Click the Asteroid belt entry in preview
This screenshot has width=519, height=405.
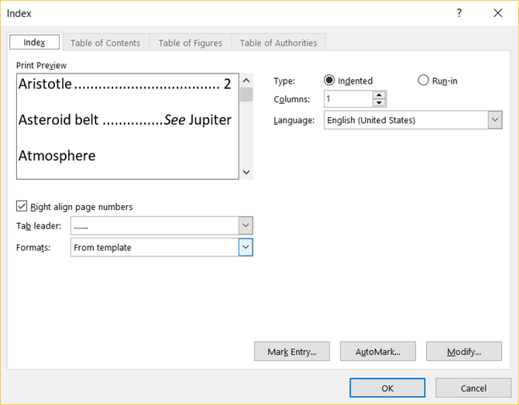pos(125,120)
